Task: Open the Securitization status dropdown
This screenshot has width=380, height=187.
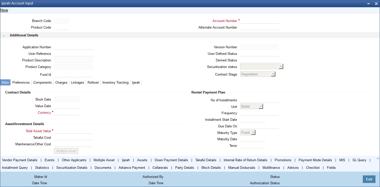Action: pyautogui.click(x=281, y=67)
